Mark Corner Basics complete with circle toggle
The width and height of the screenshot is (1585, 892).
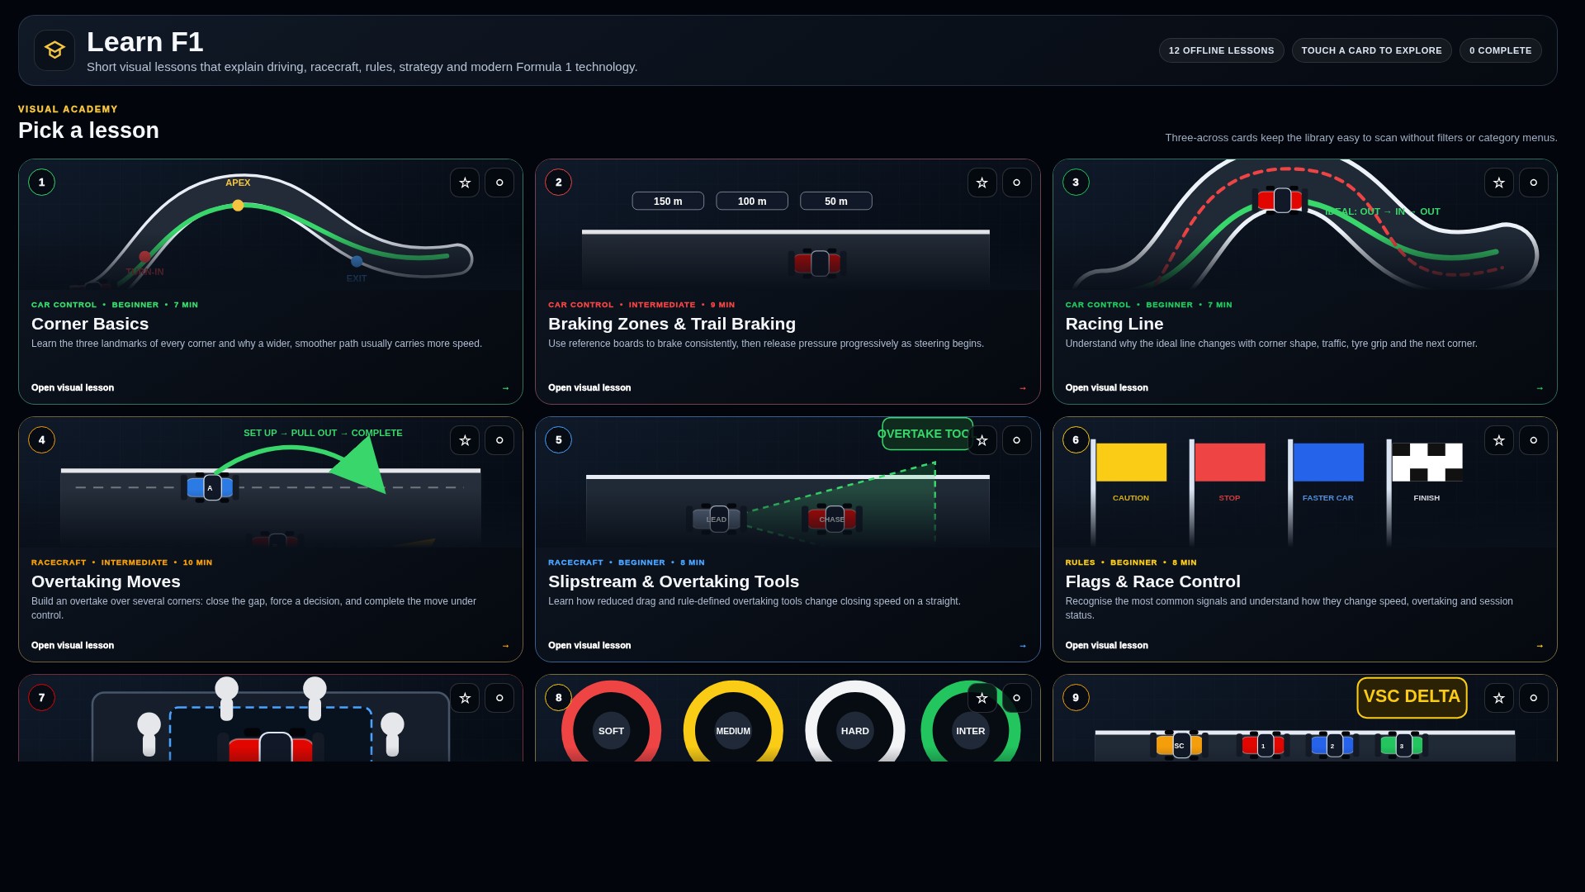[499, 183]
